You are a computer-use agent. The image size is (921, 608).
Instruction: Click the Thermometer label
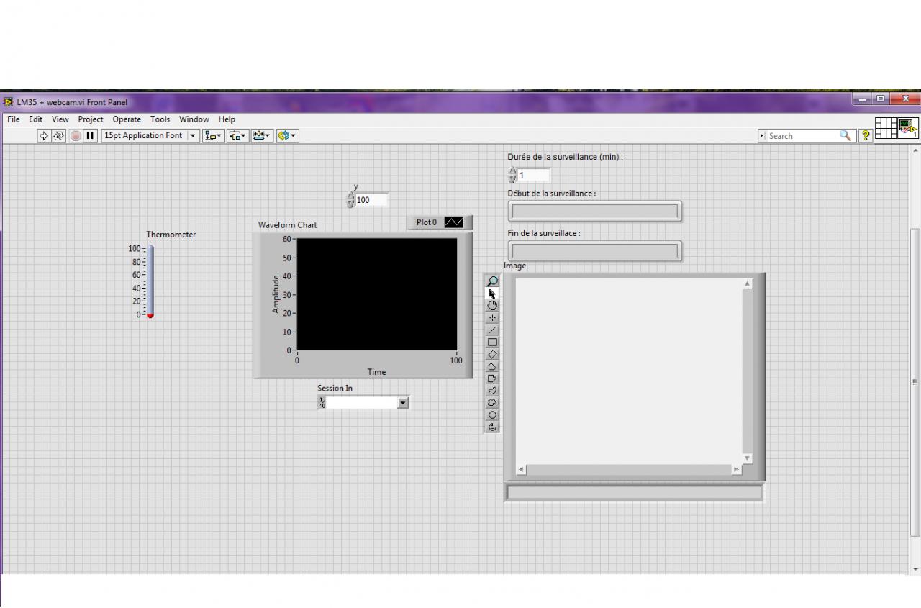coord(171,235)
